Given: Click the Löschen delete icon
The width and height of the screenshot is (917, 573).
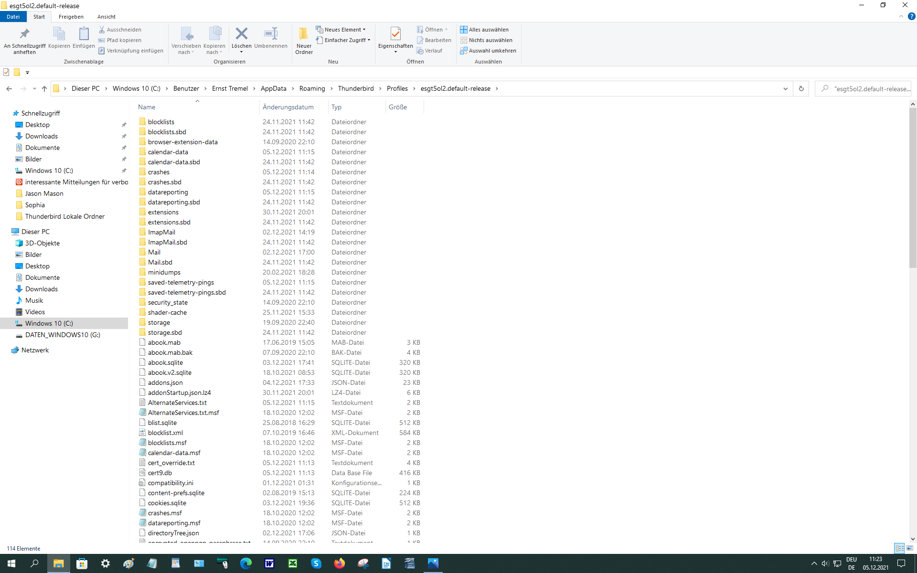Looking at the screenshot, I should point(241,34).
